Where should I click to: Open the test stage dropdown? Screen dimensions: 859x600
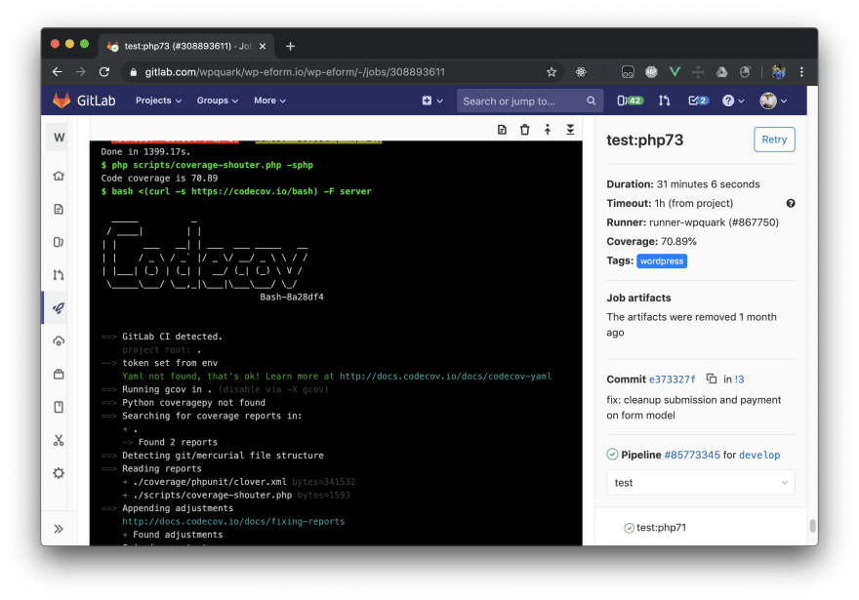tap(701, 482)
